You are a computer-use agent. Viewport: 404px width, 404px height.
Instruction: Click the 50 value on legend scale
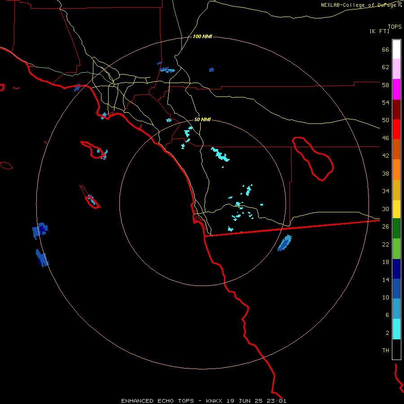pos(386,120)
